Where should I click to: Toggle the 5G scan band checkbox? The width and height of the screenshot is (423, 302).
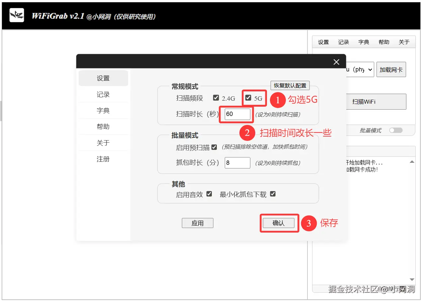tap(248, 98)
